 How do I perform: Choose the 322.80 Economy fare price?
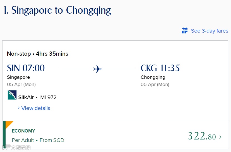pos(202,136)
